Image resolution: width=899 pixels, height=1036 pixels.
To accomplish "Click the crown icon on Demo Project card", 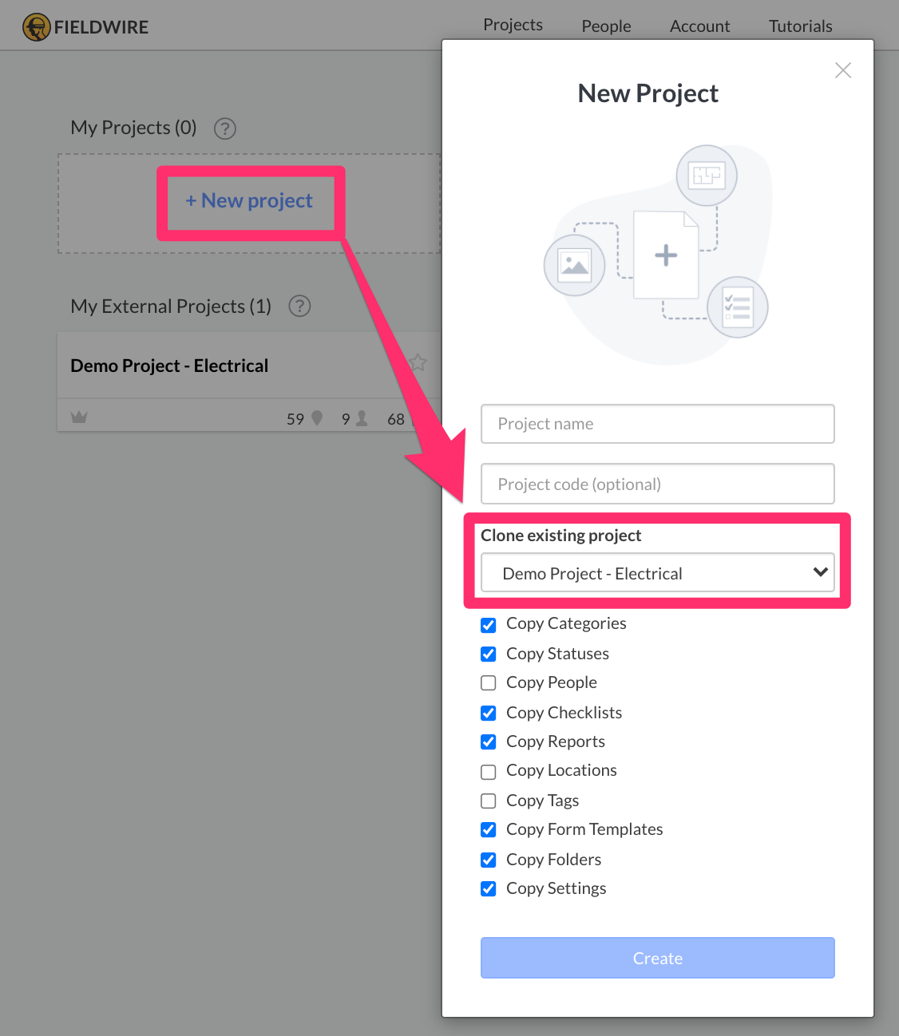I will tap(79, 417).
